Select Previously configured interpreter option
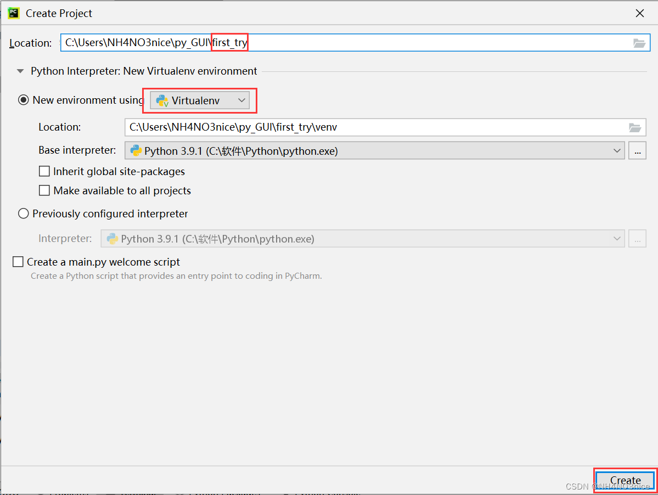 coord(24,213)
